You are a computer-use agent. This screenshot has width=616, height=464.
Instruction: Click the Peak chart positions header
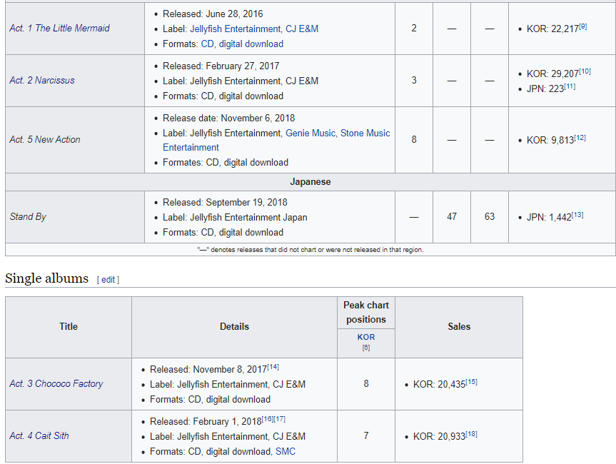[366, 313]
